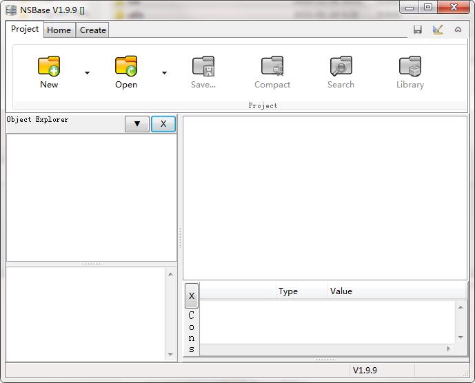Click the V1.9.9 status bar text

tap(365, 371)
